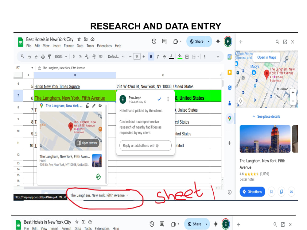Click link icon beside Directions in Maps panel
307x230 pixels.
click(291, 192)
